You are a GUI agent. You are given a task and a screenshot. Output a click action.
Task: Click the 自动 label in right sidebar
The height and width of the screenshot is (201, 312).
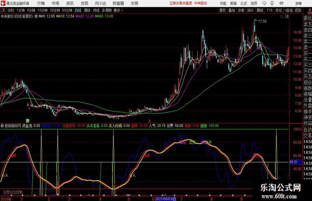point(308,130)
